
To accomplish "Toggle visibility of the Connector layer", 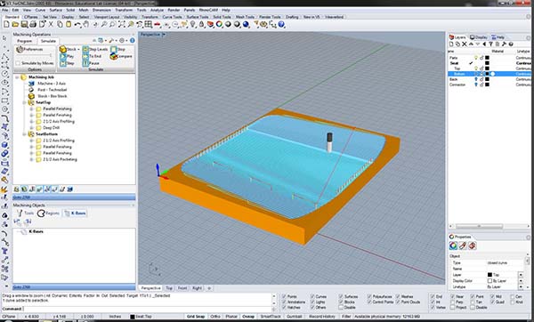I will [476, 85].
